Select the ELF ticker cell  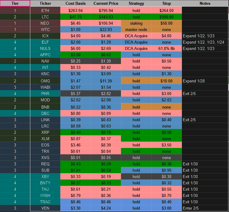(x=45, y=42)
